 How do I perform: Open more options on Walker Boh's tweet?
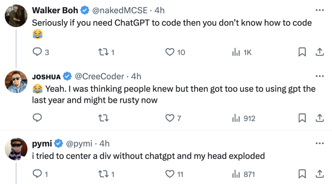pyautogui.click(x=319, y=9)
